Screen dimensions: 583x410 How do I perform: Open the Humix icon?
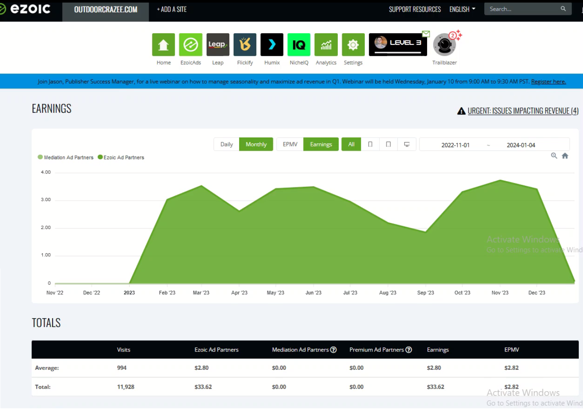click(x=272, y=44)
